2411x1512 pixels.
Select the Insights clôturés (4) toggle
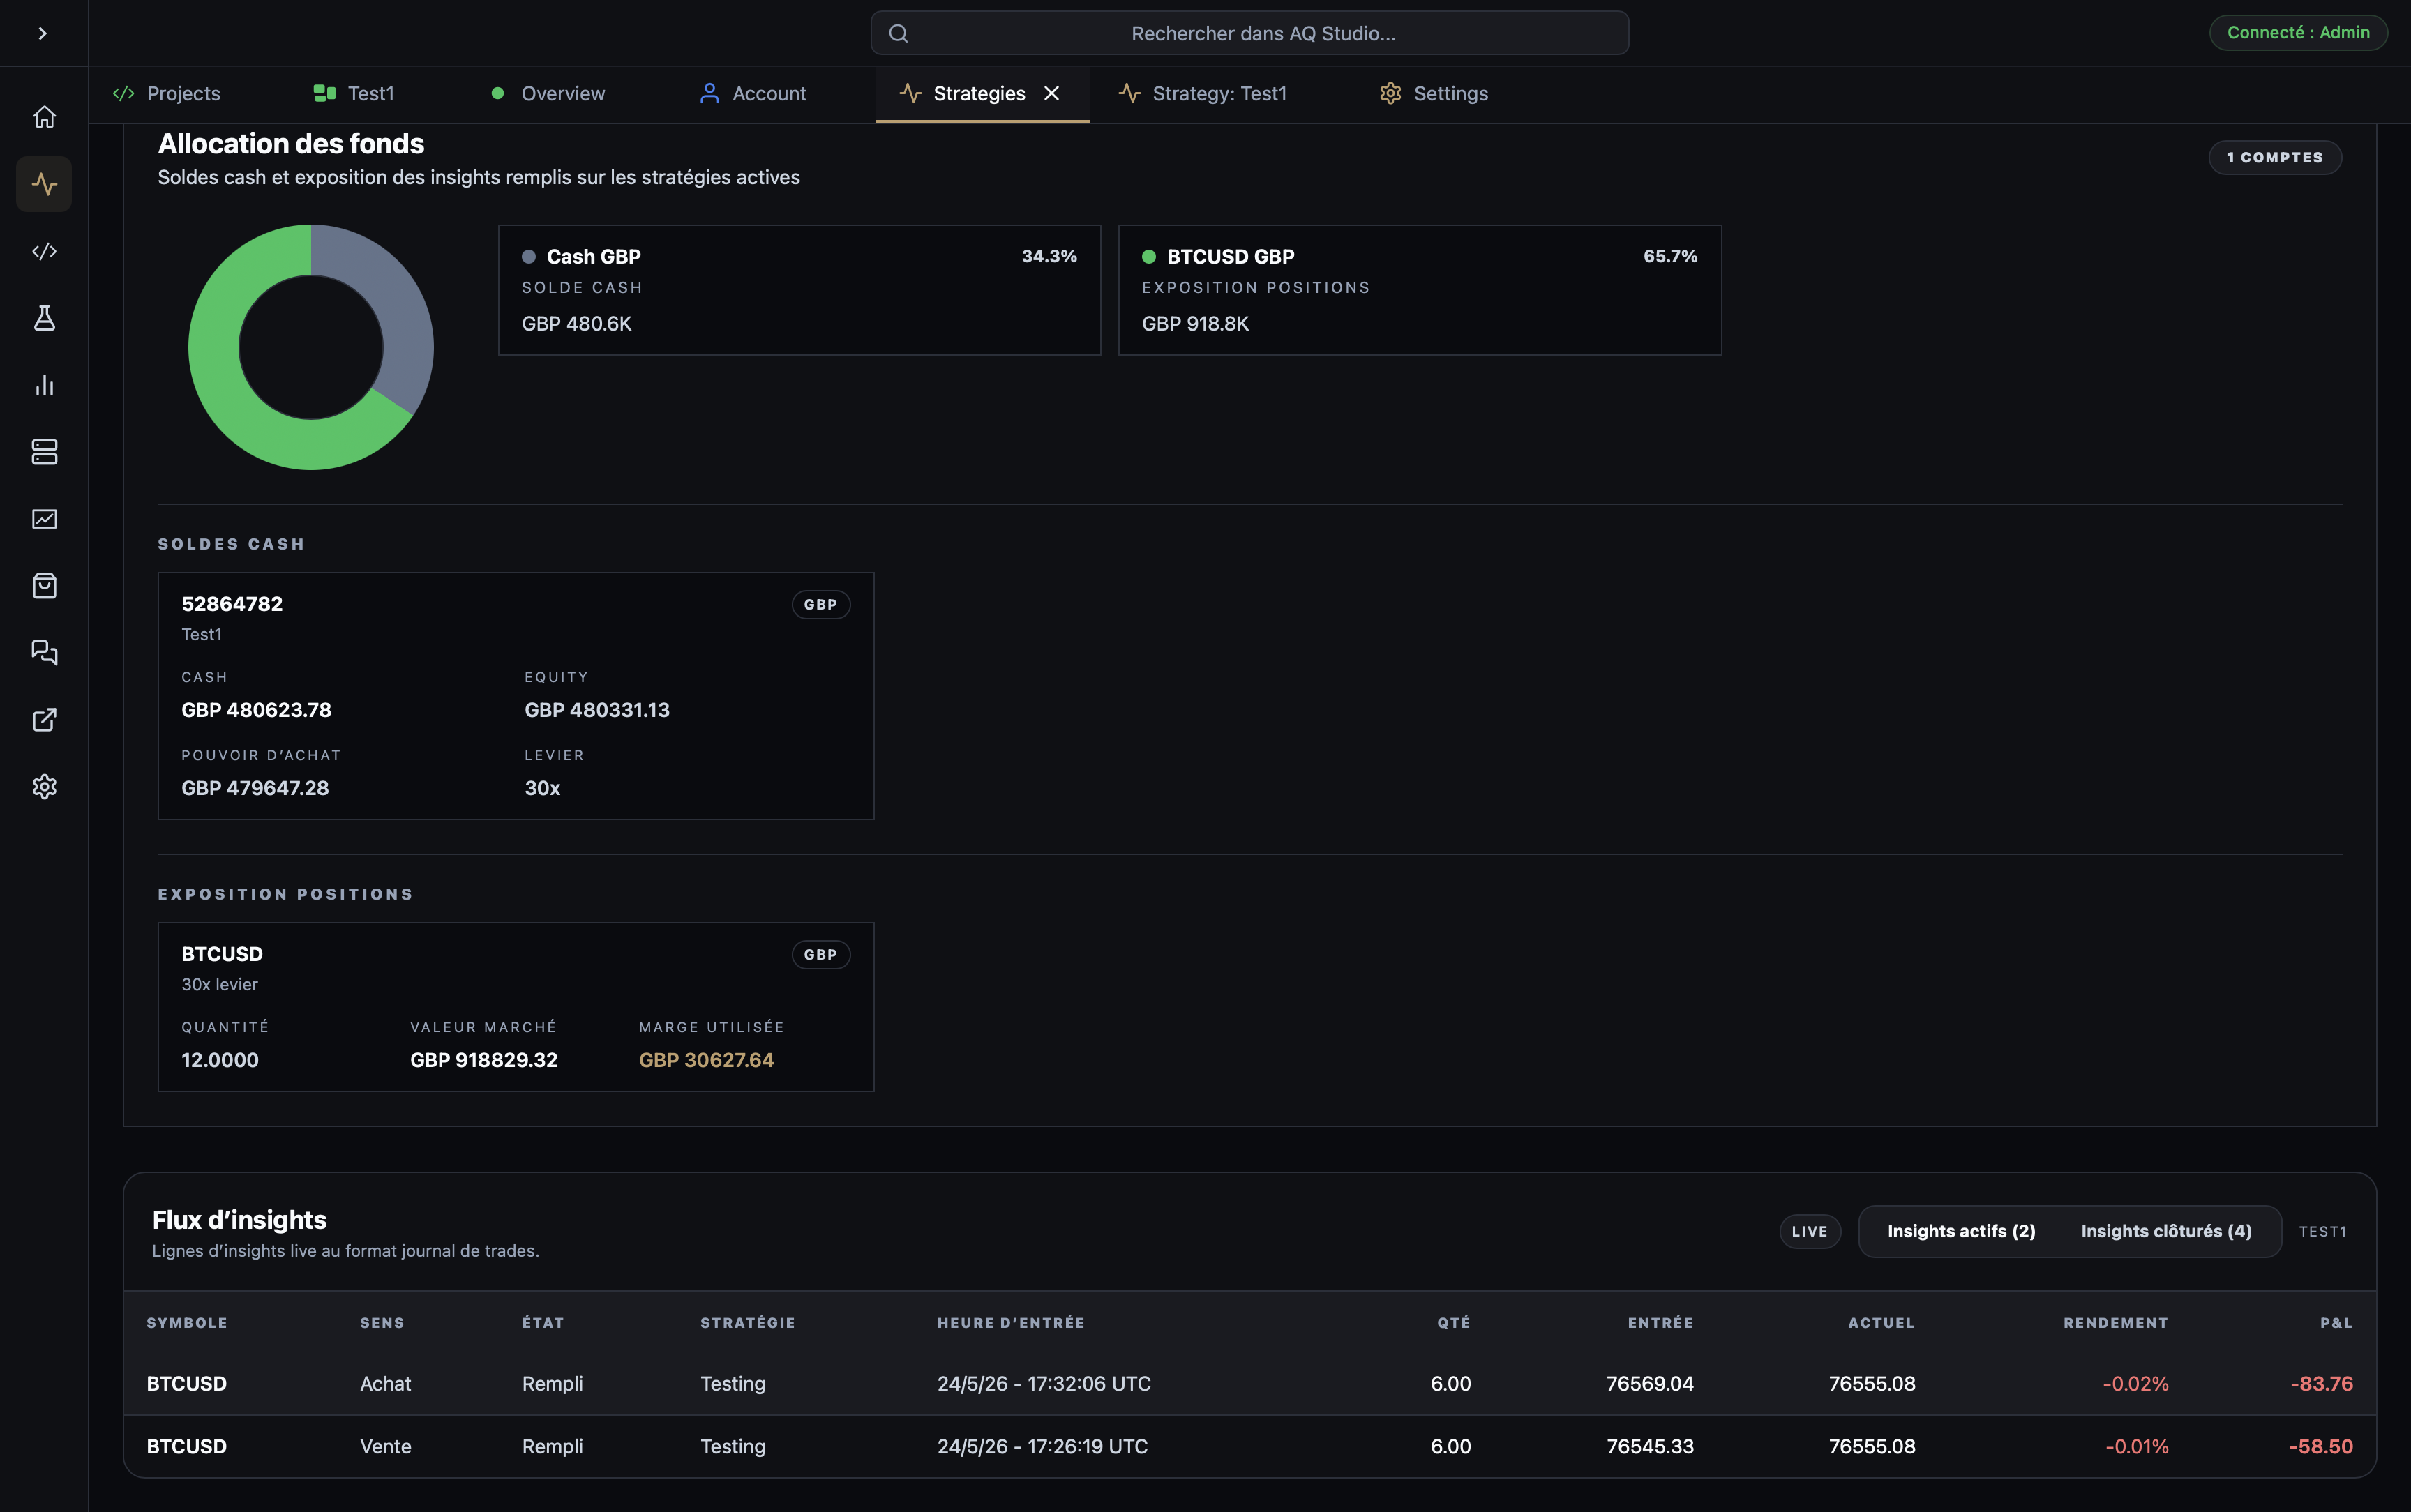pos(2166,1232)
